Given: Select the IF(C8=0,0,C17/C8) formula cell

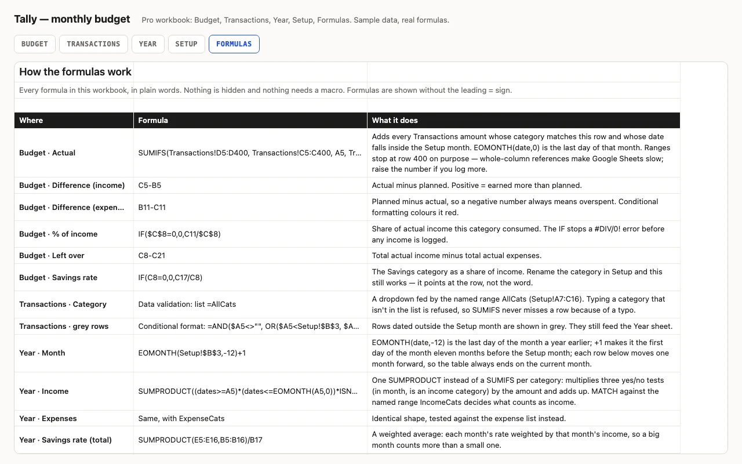Looking at the screenshot, I should pos(250,277).
